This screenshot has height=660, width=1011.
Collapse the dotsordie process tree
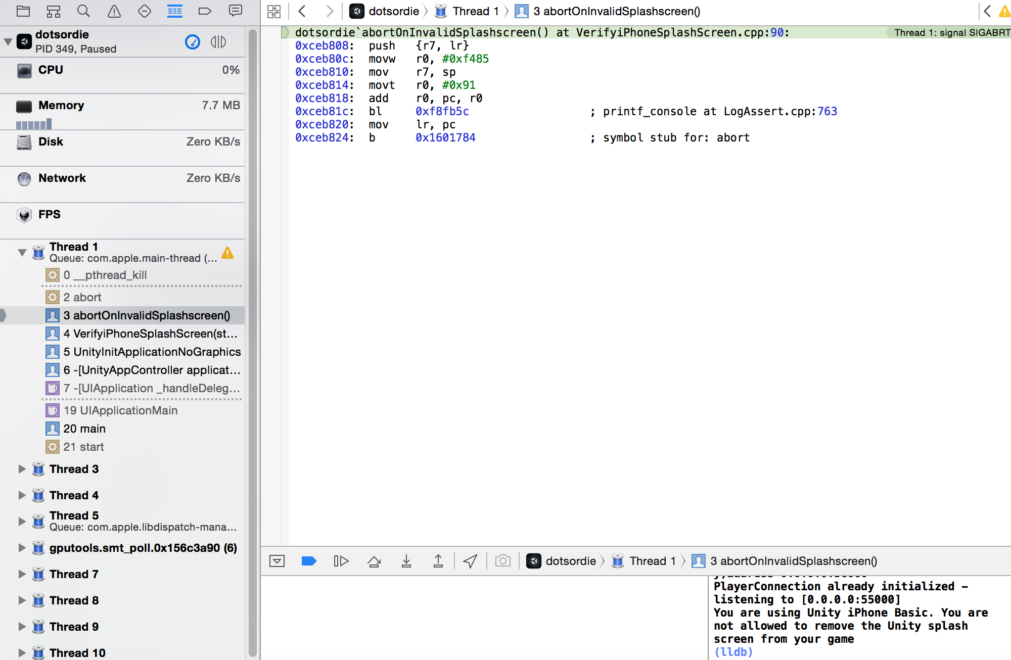coord(8,41)
